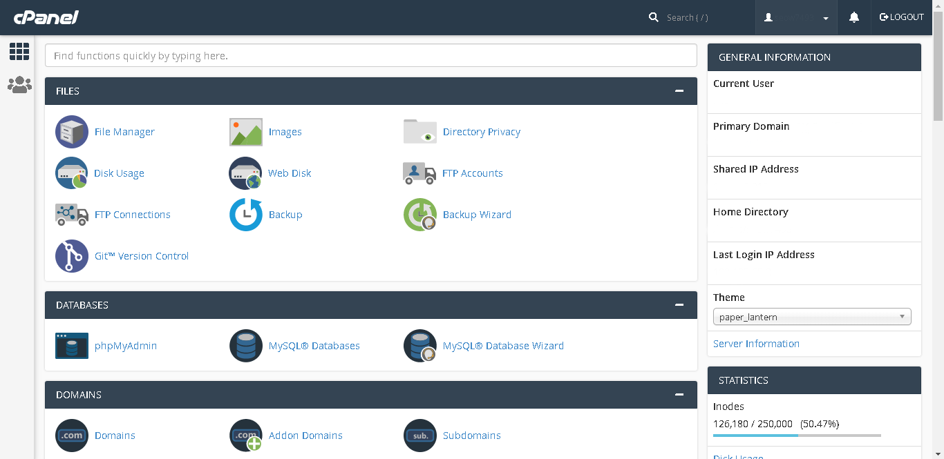Screen dimensions: 944x459
Task: Open the Addon Domains link text
Action: pos(305,436)
